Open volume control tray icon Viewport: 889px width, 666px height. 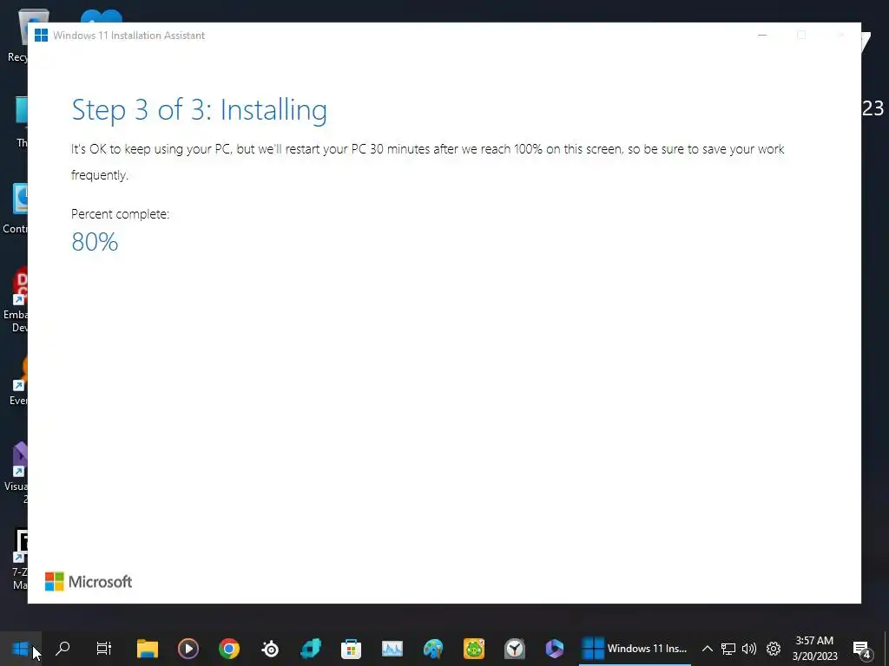749,649
